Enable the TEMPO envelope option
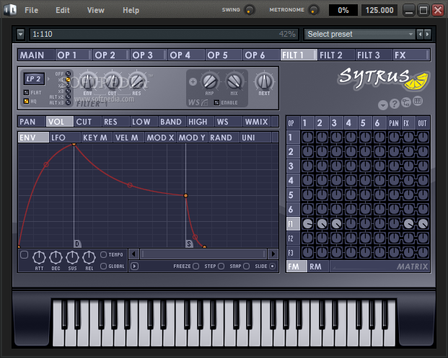This screenshot has height=358, width=448. click(x=103, y=254)
